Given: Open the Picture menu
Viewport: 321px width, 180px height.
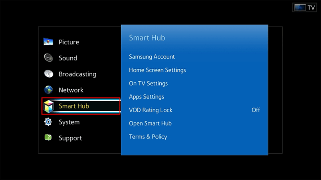Looking at the screenshot, I should click(x=69, y=42).
